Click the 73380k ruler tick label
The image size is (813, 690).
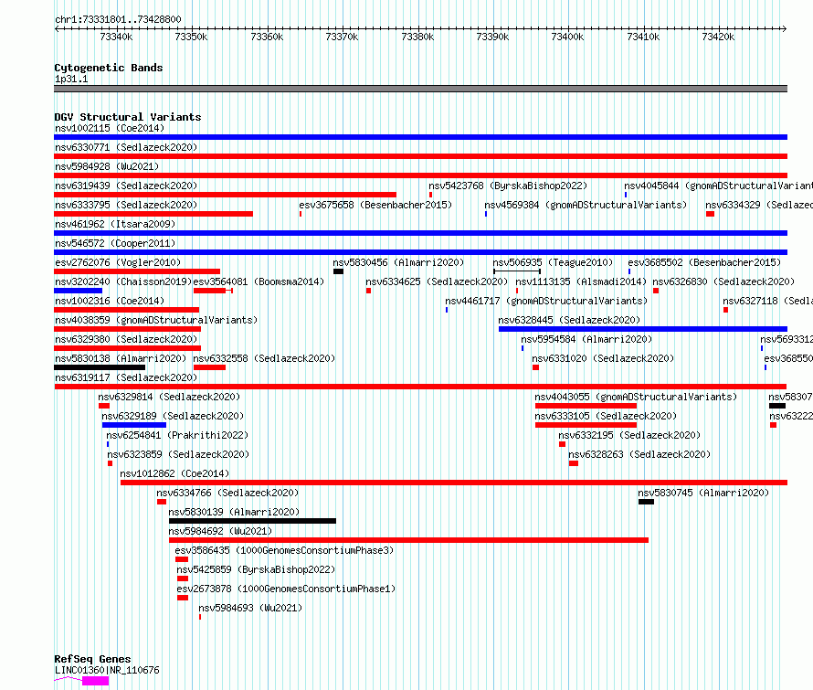(x=417, y=37)
